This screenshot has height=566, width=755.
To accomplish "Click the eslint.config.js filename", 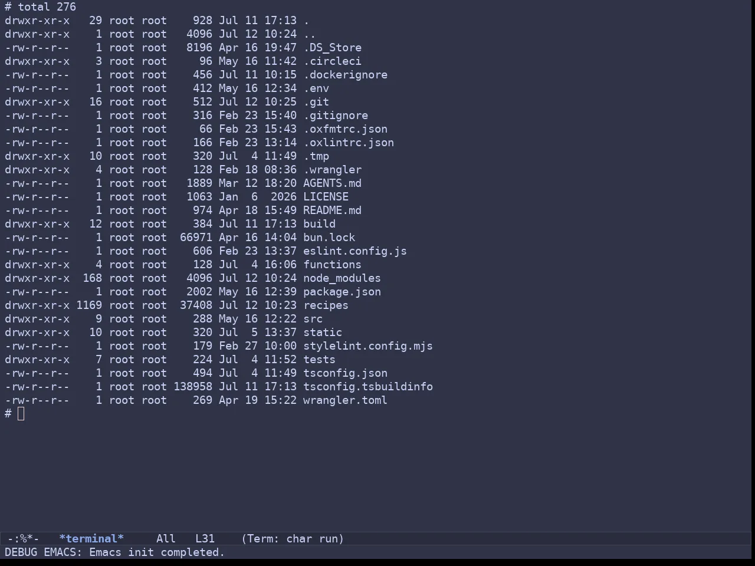I will pyautogui.click(x=355, y=251).
